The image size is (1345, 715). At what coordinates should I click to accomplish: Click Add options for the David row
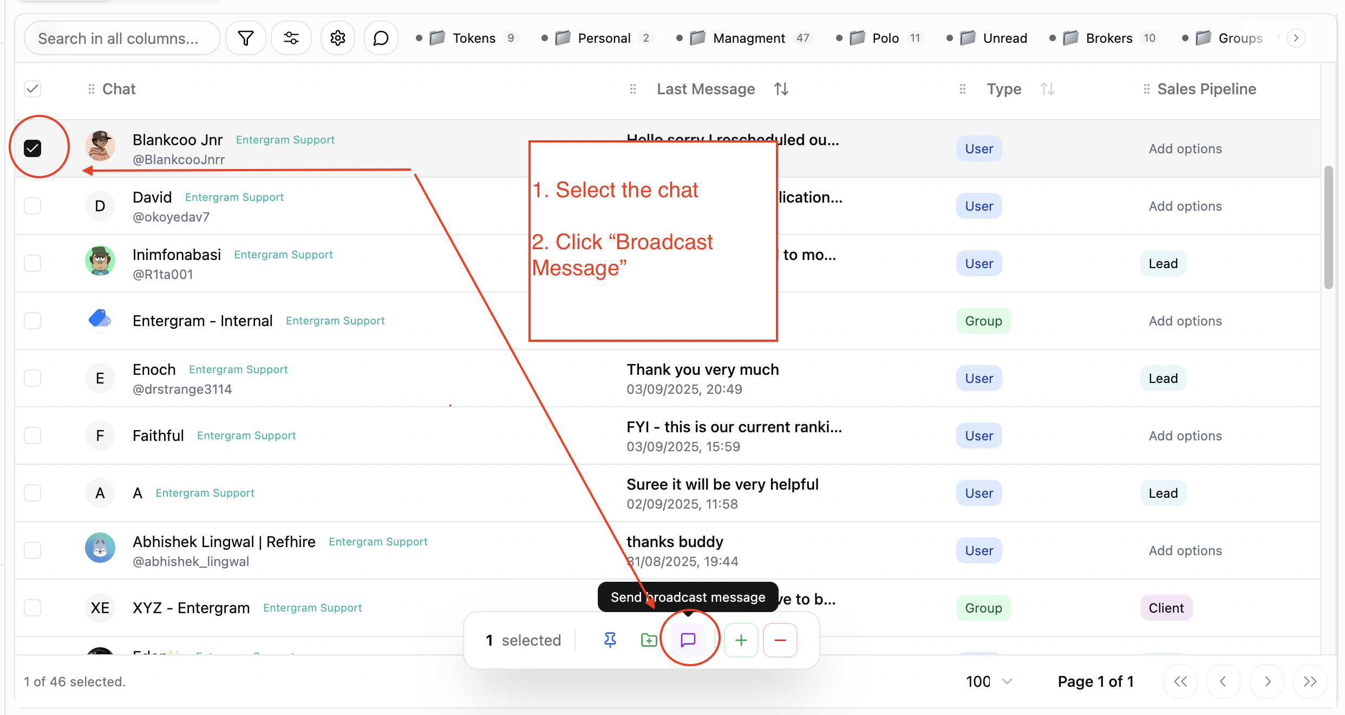click(1184, 206)
